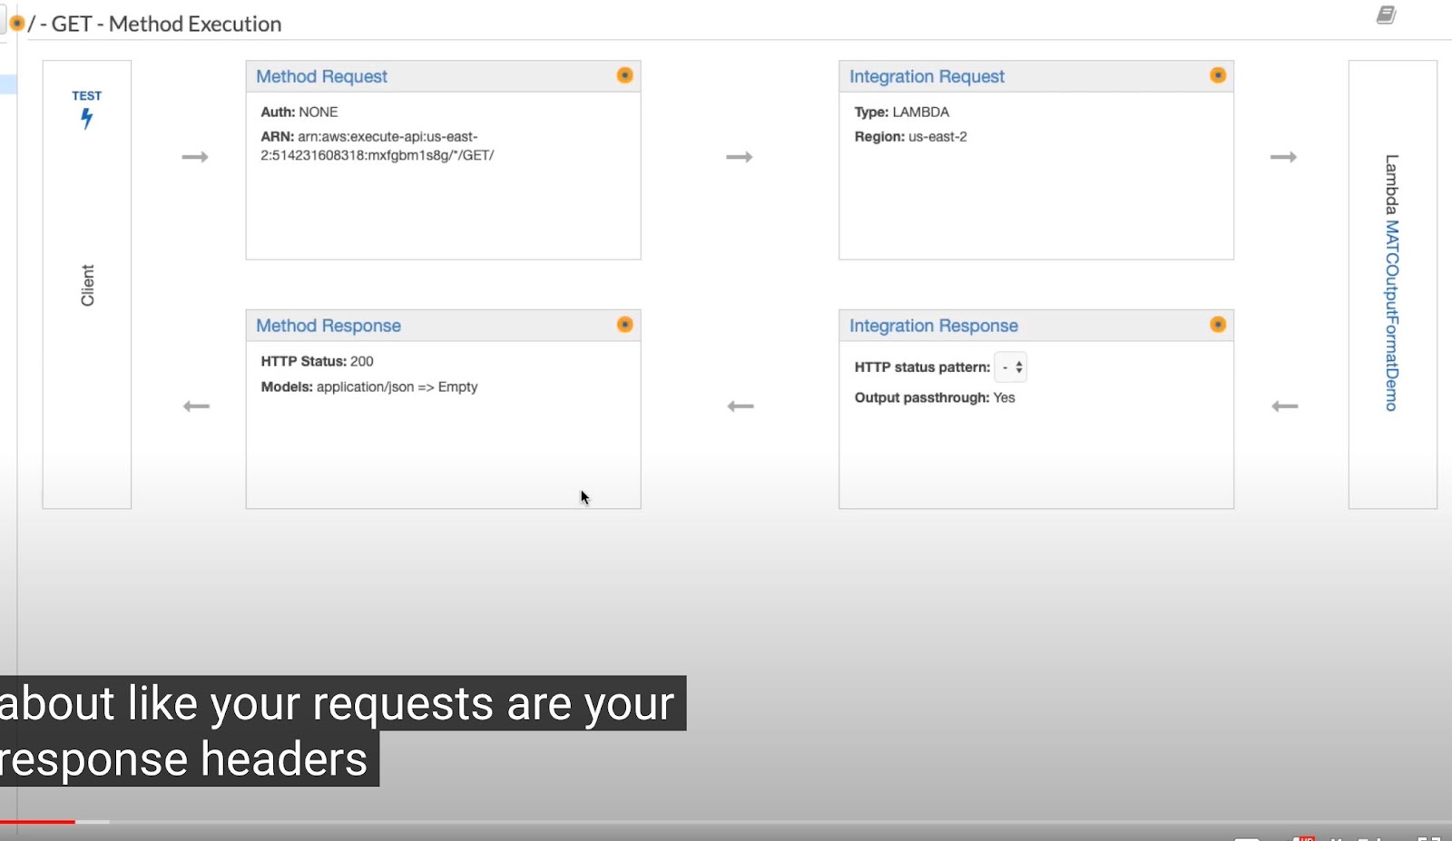The image size is (1452, 841).
Task: Open the Integration Response settings link
Action: pyautogui.click(x=934, y=326)
